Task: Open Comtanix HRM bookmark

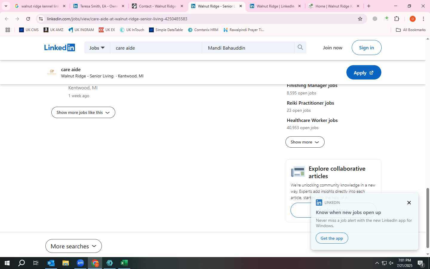Action: click(x=203, y=30)
